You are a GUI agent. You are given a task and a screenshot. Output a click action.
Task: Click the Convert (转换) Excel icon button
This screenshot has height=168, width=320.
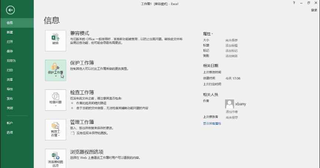tap(55, 41)
